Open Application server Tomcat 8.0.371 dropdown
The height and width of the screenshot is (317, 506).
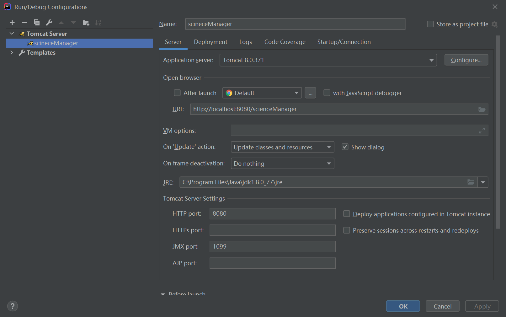point(328,60)
